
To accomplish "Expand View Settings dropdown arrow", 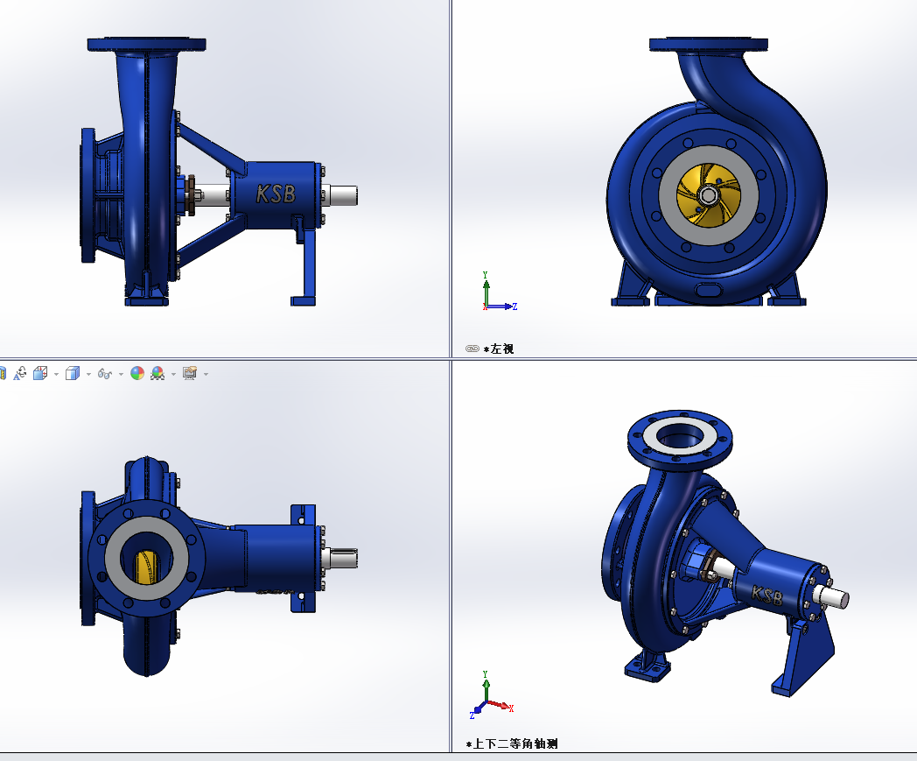I will click(206, 374).
